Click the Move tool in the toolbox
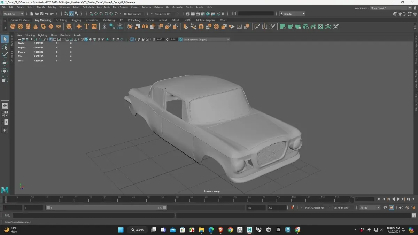The height and width of the screenshot is (235, 418). (x=5, y=63)
